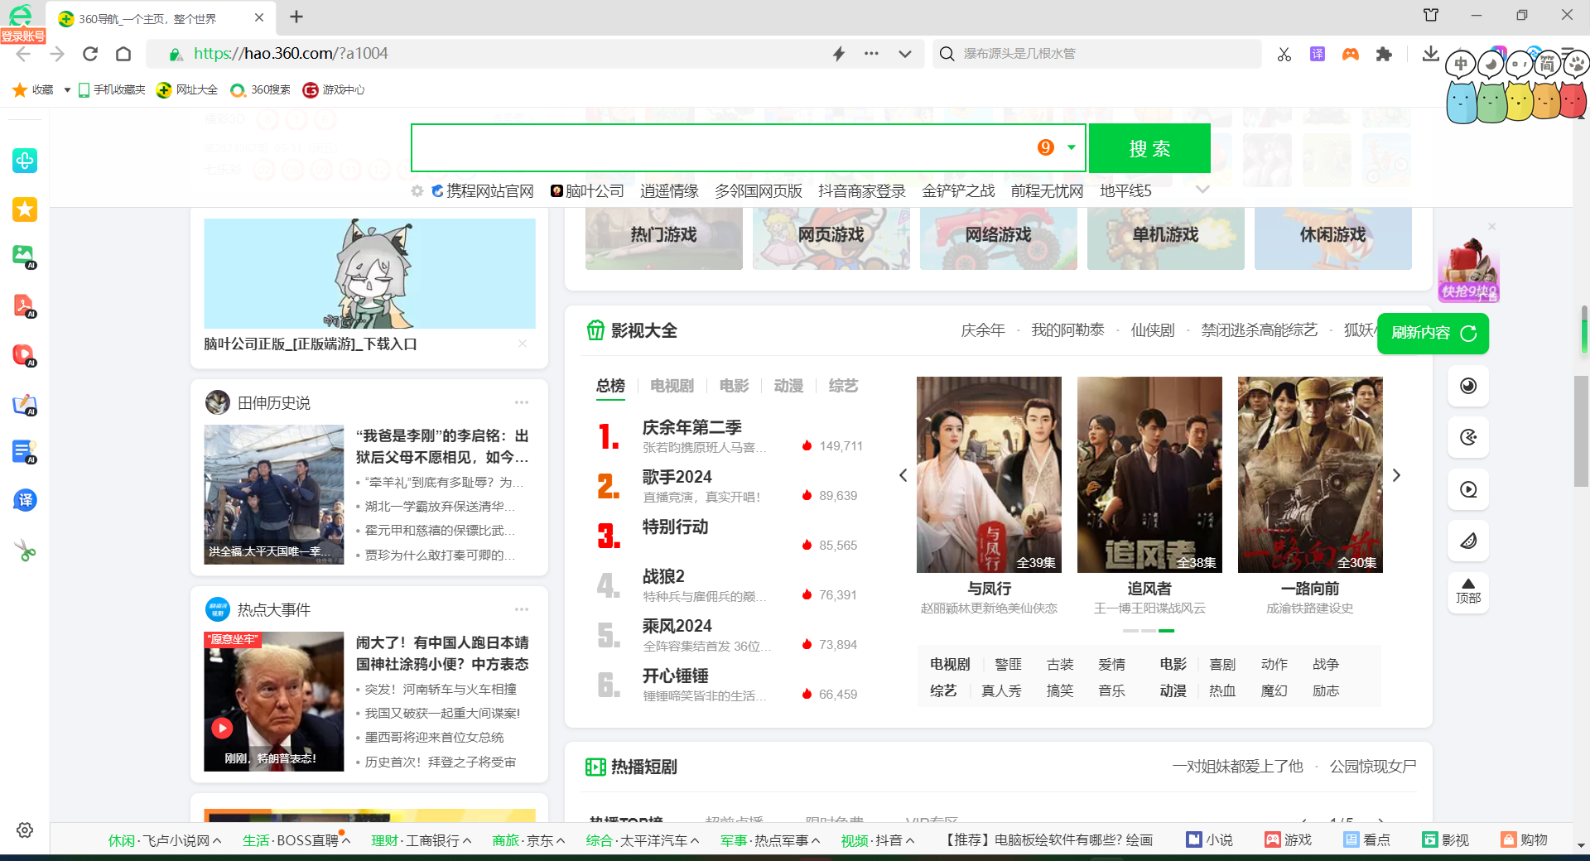Image resolution: width=1590 pixels, height=861 pixels.
Task: Open the 购物 footer shortcut
Action: pos(1525,840)
